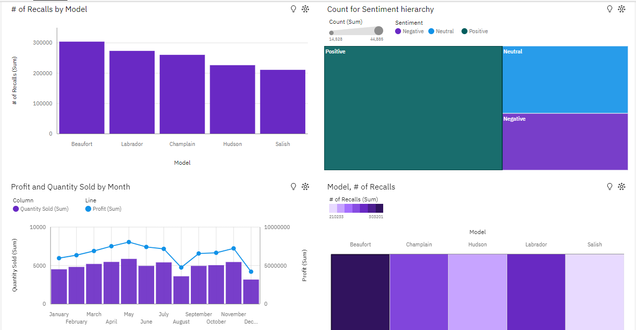
Task: Select the Beaufort bar in recalls chart
Action: pyautogui.click(x=82, y=88)
